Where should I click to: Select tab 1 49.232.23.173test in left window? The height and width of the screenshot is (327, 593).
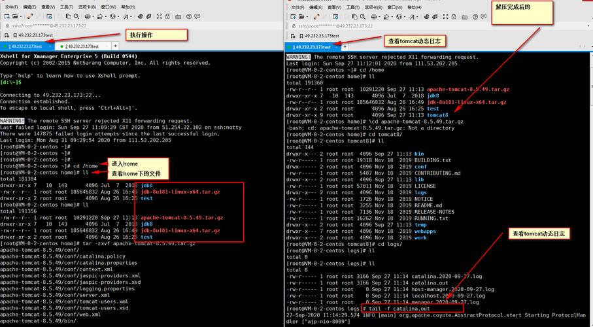[x=26, y=46]
